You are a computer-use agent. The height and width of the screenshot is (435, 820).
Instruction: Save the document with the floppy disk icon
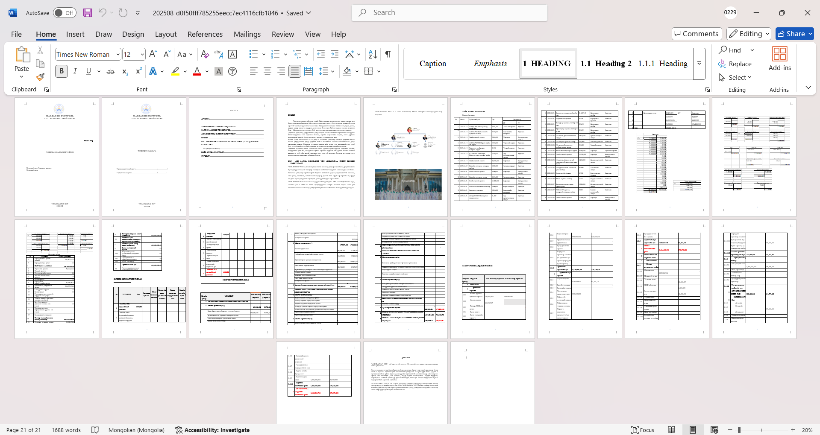[88, 13]
